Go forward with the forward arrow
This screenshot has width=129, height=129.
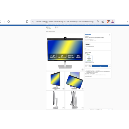4,21
